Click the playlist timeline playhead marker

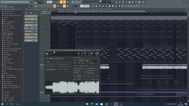[76, 13]
